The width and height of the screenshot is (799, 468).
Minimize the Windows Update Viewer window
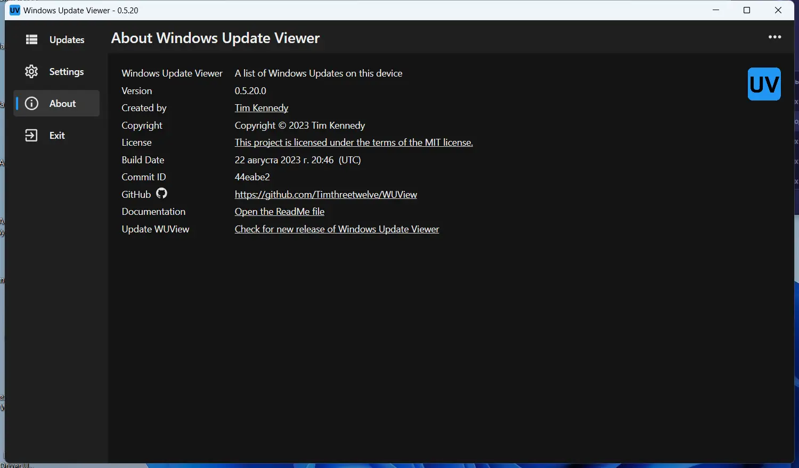point(716,10)
